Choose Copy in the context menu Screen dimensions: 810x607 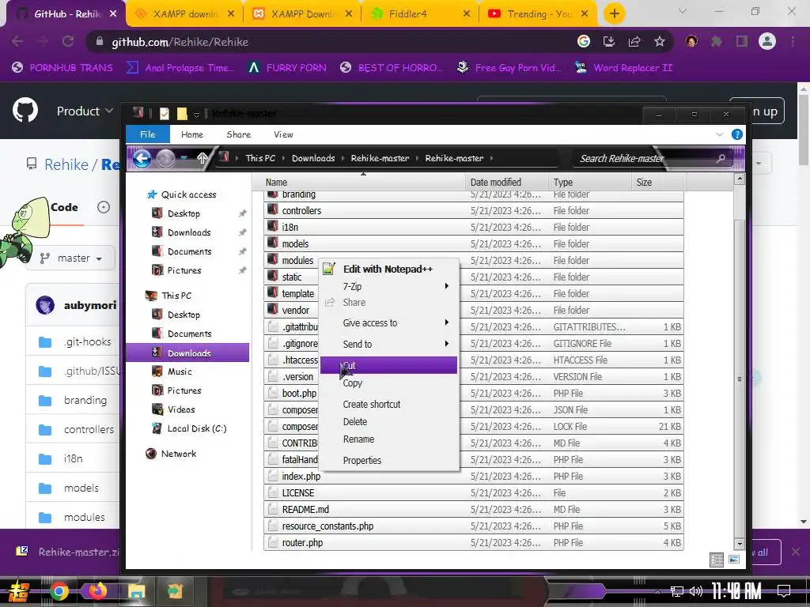coord(388,383)
